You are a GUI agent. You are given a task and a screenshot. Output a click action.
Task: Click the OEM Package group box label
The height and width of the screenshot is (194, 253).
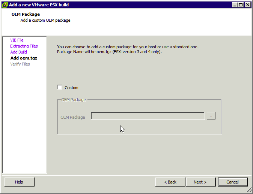[74, 100]
